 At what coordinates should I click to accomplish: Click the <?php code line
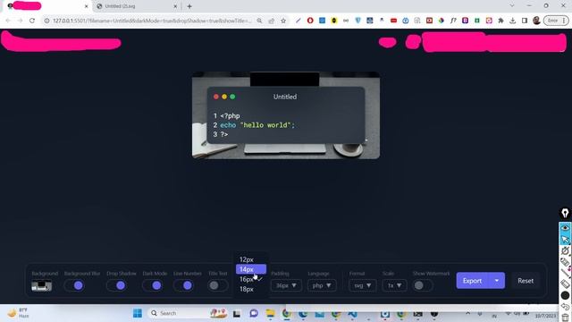(230, 116)
